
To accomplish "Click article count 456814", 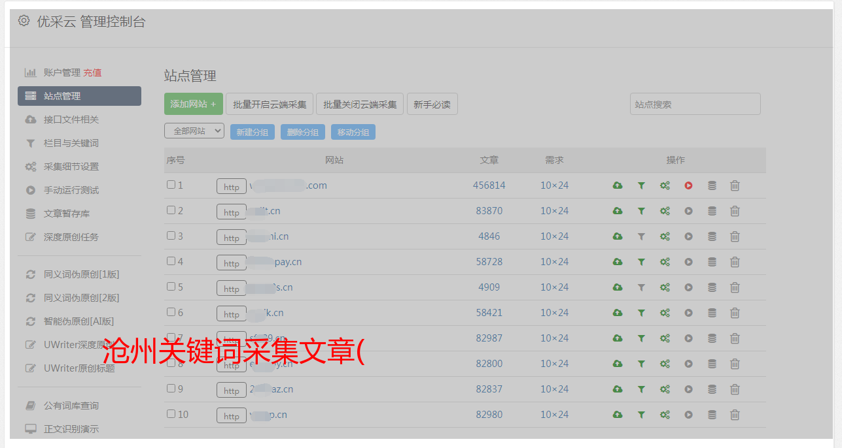I will 489,185.
